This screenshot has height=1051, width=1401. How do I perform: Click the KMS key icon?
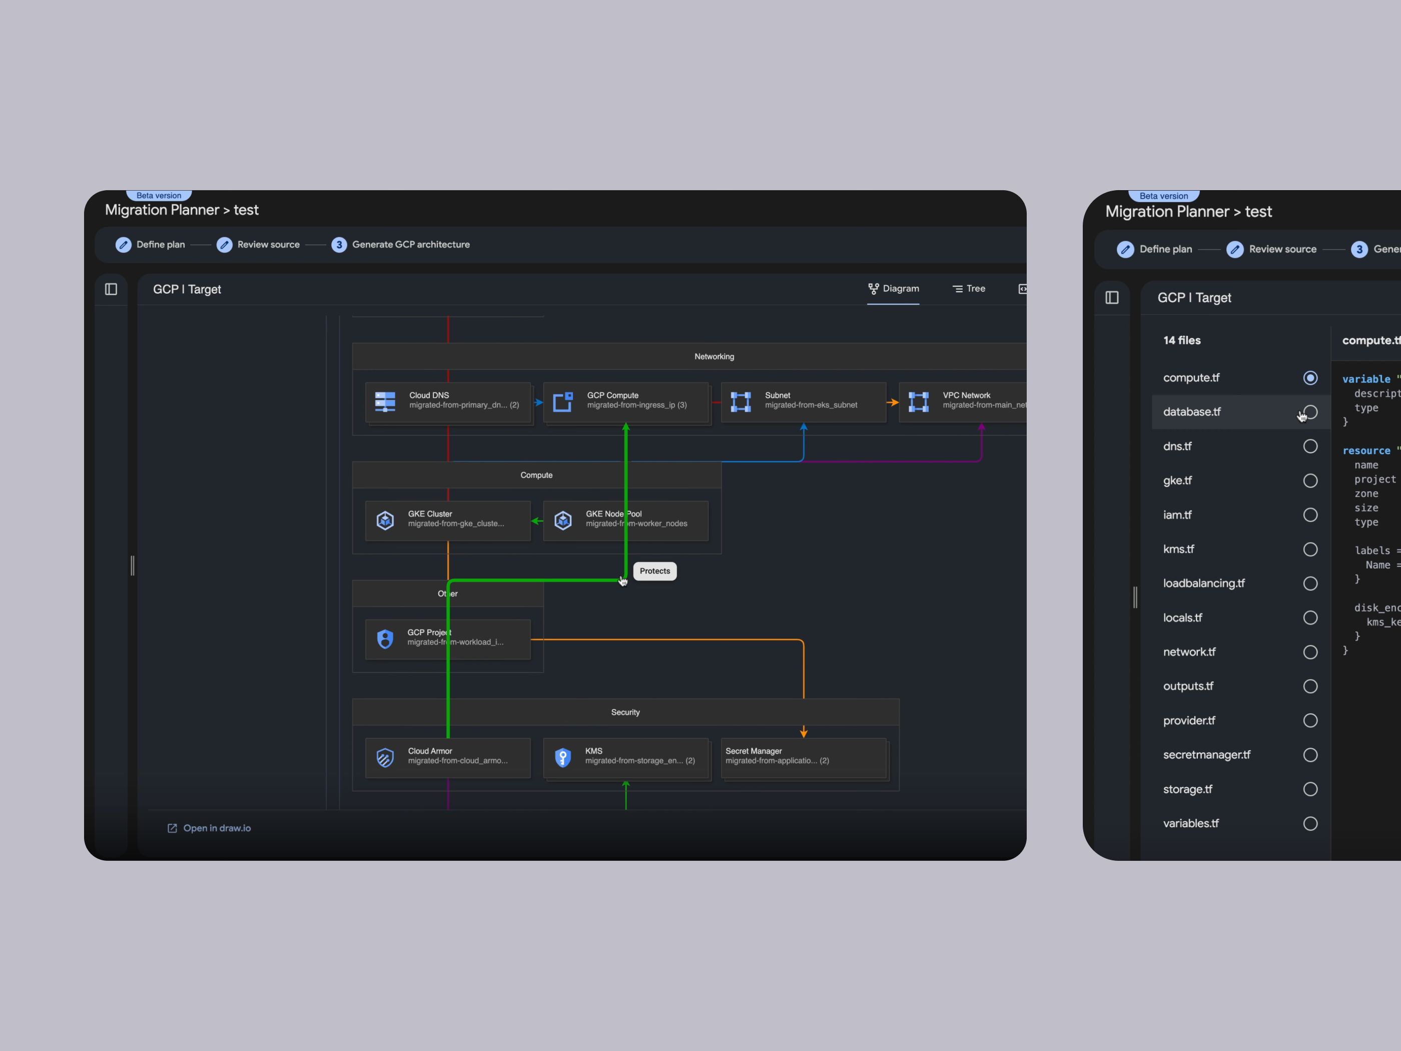tap(562, 757)
